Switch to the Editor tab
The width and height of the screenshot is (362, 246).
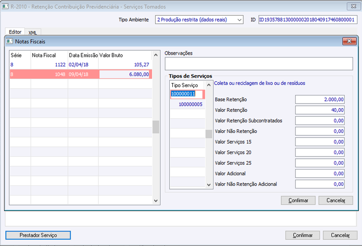pos(15,32)
